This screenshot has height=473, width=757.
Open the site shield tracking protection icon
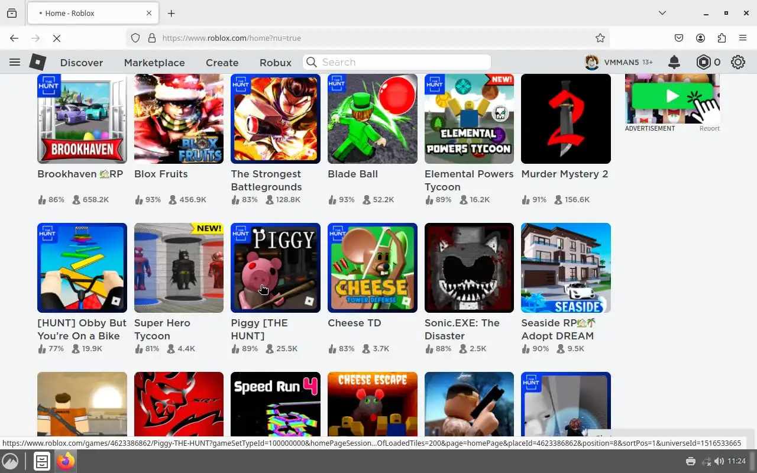[x=135, y=38]
